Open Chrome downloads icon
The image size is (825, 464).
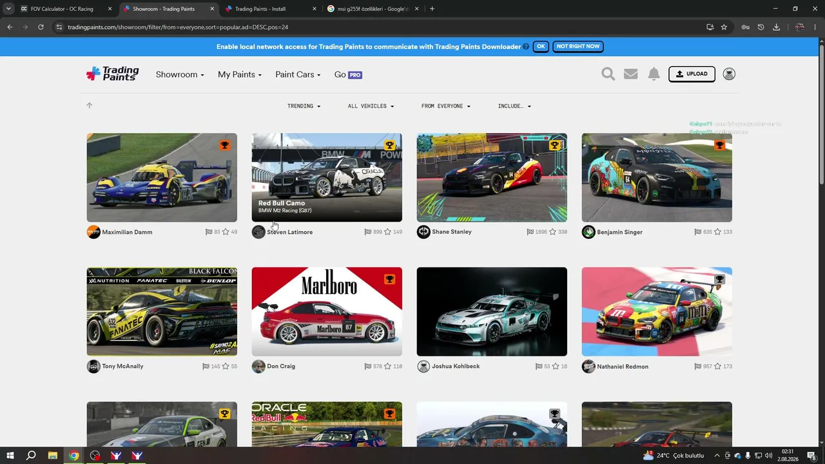pos(776,27)
